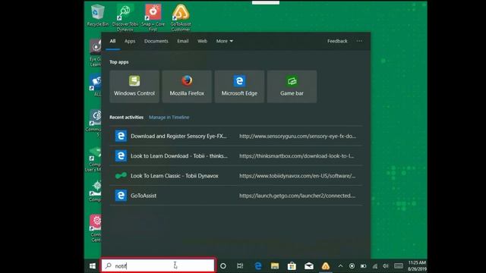The width and height of the screenshot is (486, 273).
Task: Click the tobiidynavox.com URL
Action: [x=297, y=175]
